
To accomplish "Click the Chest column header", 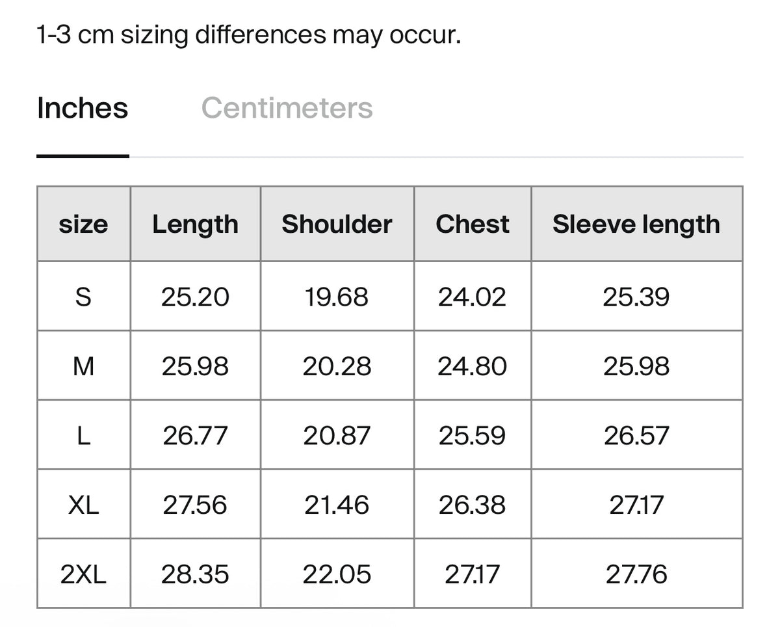I will click(473, 224).
